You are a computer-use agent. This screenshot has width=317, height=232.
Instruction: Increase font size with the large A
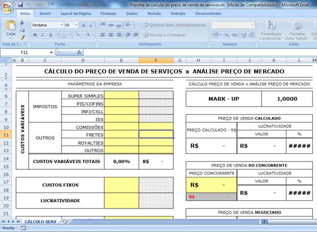[84, 25]
